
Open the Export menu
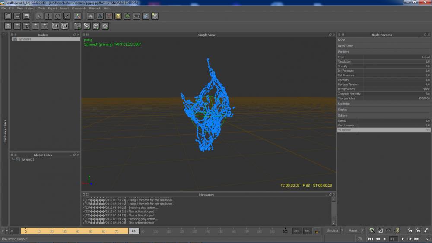(52, 8)
